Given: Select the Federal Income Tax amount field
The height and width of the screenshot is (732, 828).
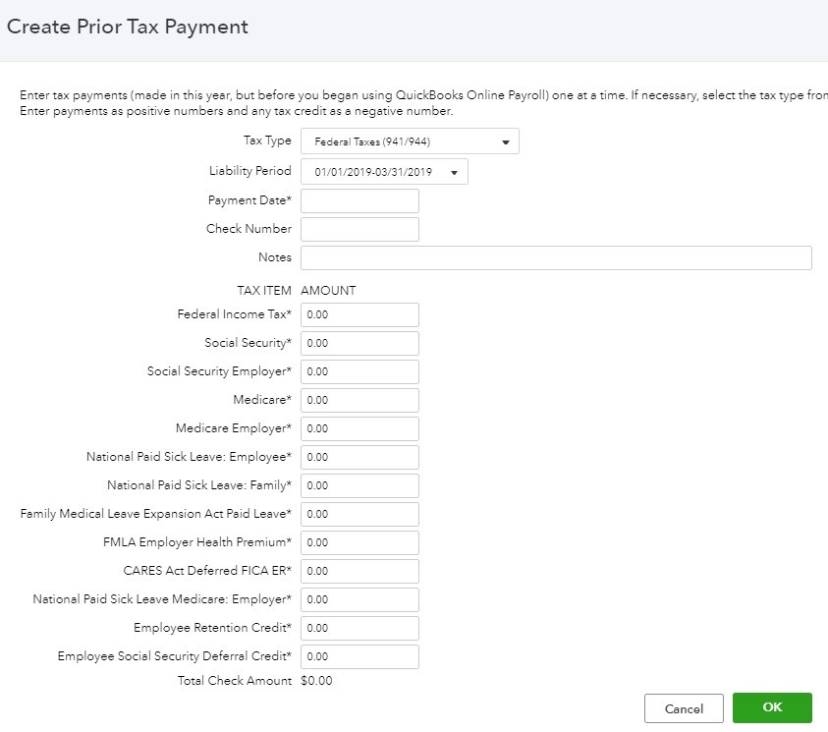Looking at the screenshot, I should tap(359, 314).
